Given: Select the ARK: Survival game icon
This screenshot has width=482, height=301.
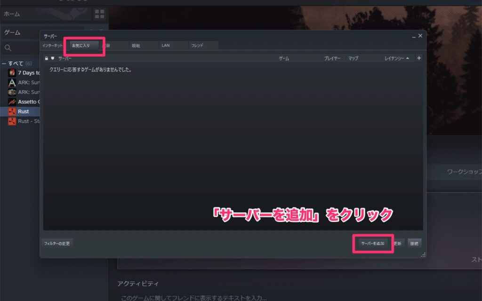Looking at the screenshot, I should click(11, 82).
